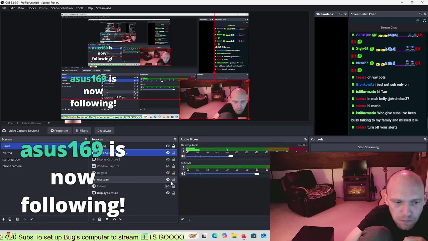This screenshot has width=428, height=241.
Task: Mute Mic/Aux speaker icon
Action: (x=183, y=174)
